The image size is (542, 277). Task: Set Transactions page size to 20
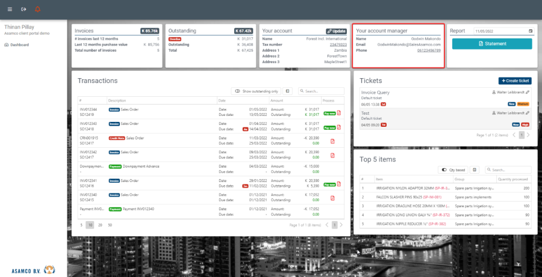point(99,225)
